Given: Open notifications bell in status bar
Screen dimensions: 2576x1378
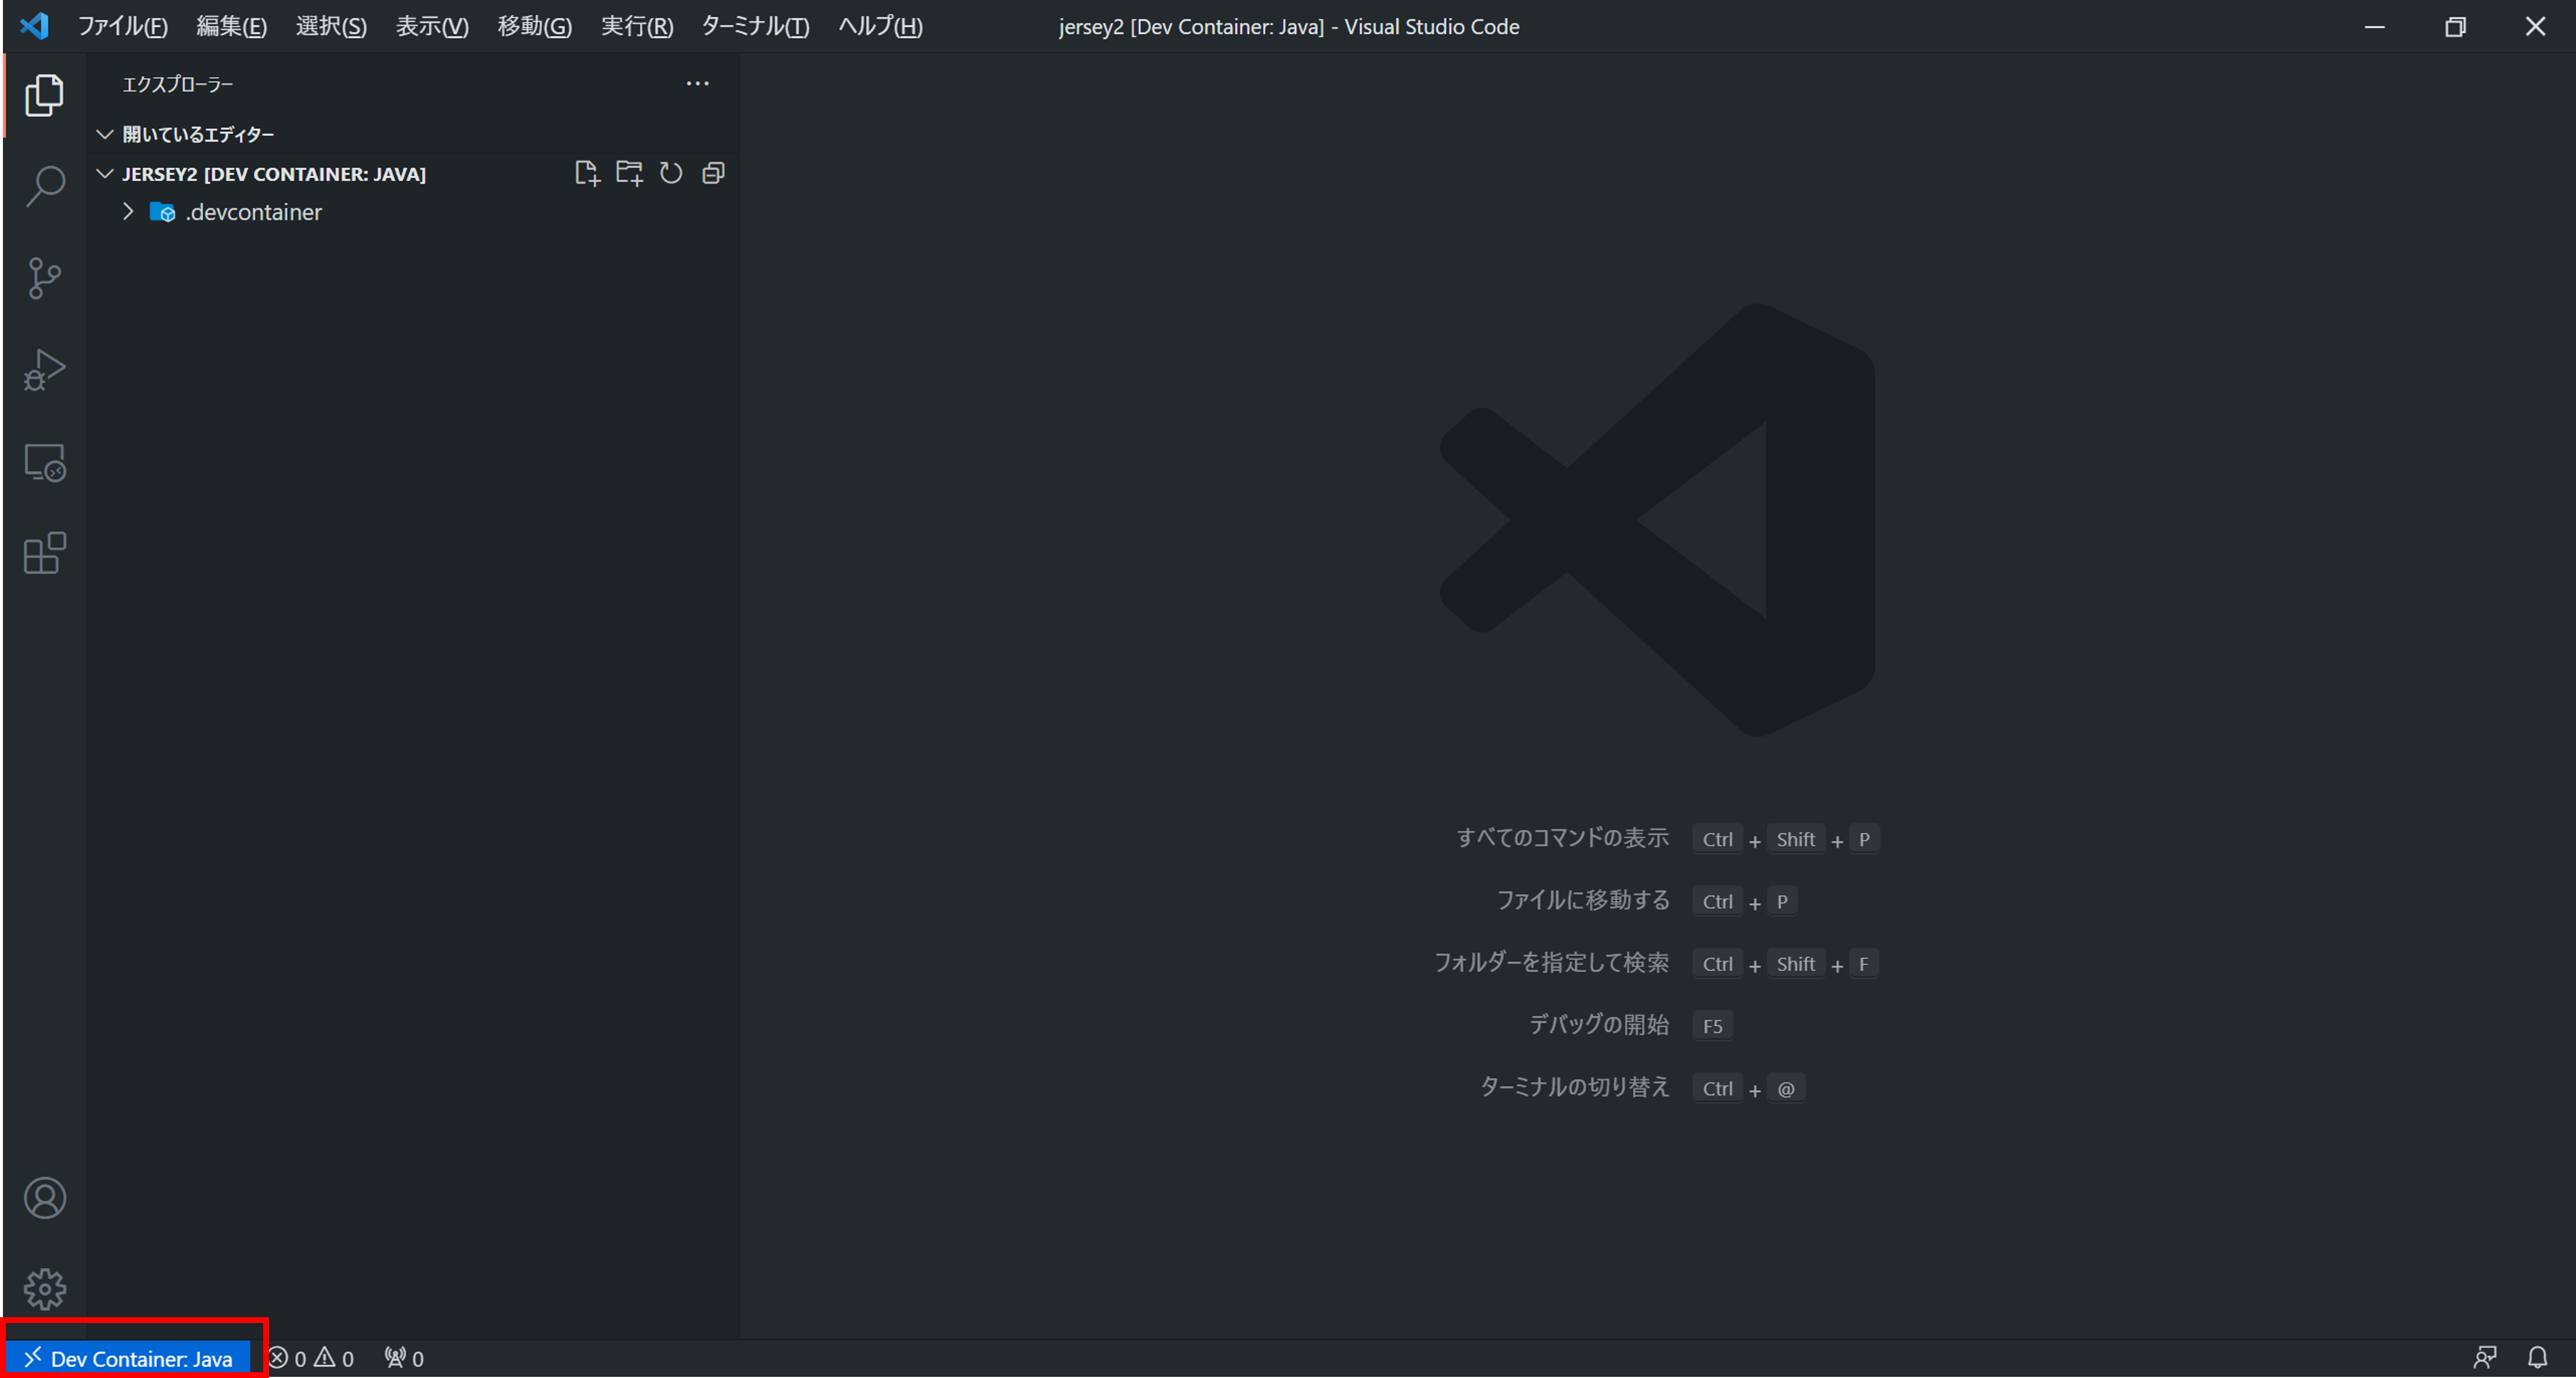Looking at the screenshot, I should (x=2537, y=1358).
